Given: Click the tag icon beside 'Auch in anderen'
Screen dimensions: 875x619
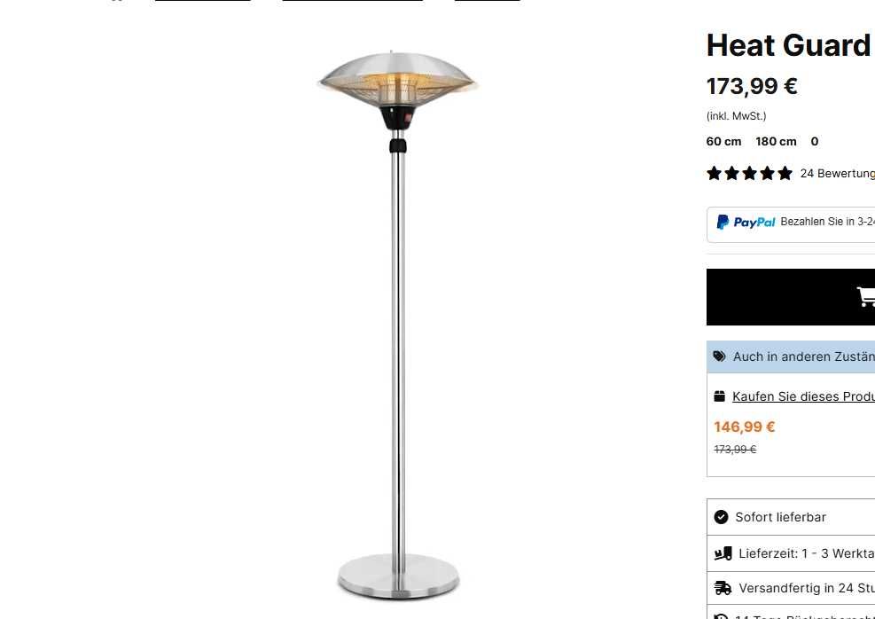Looking at the screenshot, I should tap(719, 357).
